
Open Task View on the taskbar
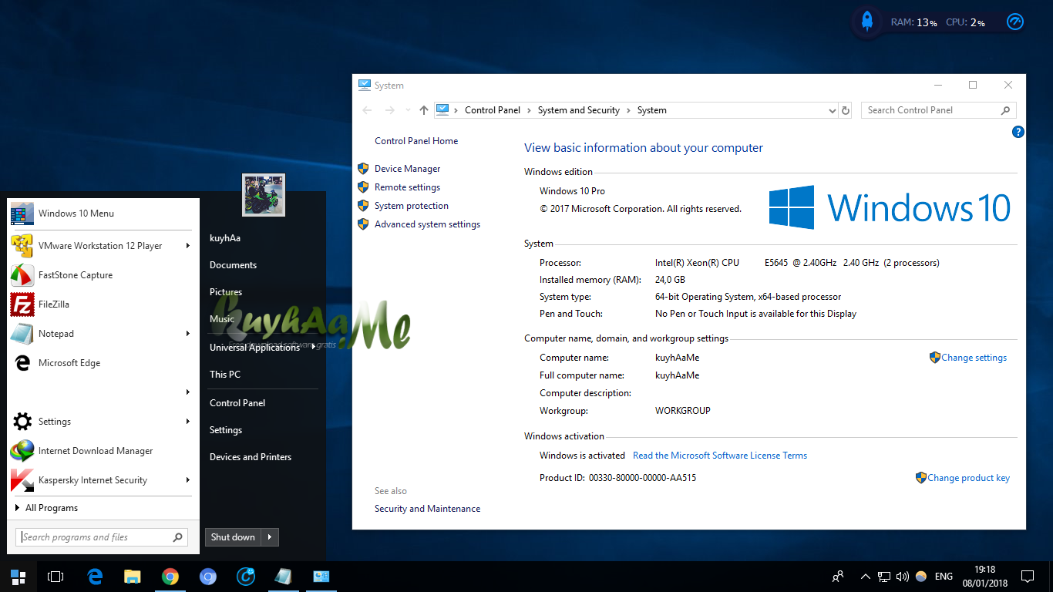[x=56, y=577]
